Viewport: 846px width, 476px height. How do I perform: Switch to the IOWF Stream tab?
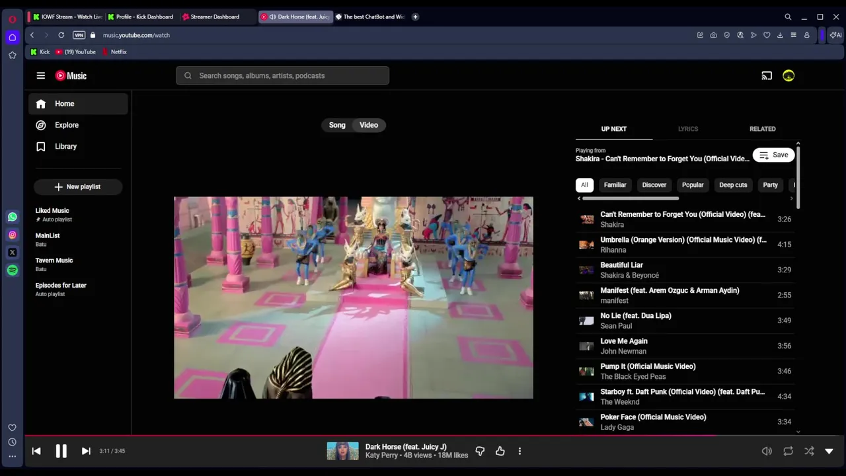67,17
